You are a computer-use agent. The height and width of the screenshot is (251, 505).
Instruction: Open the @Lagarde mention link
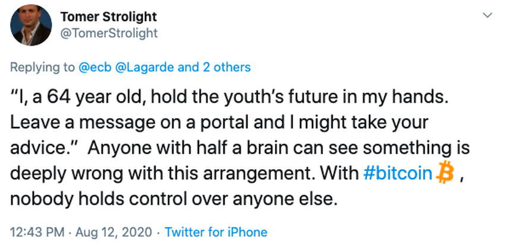143,67
